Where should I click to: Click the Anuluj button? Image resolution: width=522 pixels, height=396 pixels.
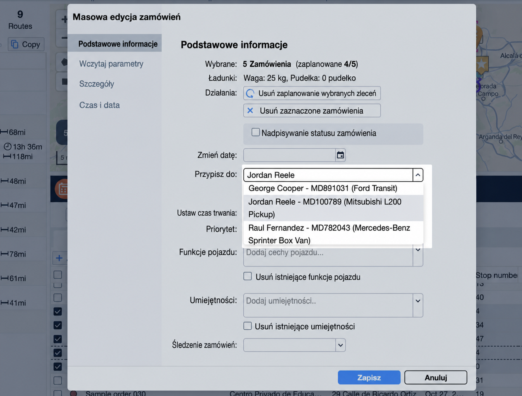point(436,377)
